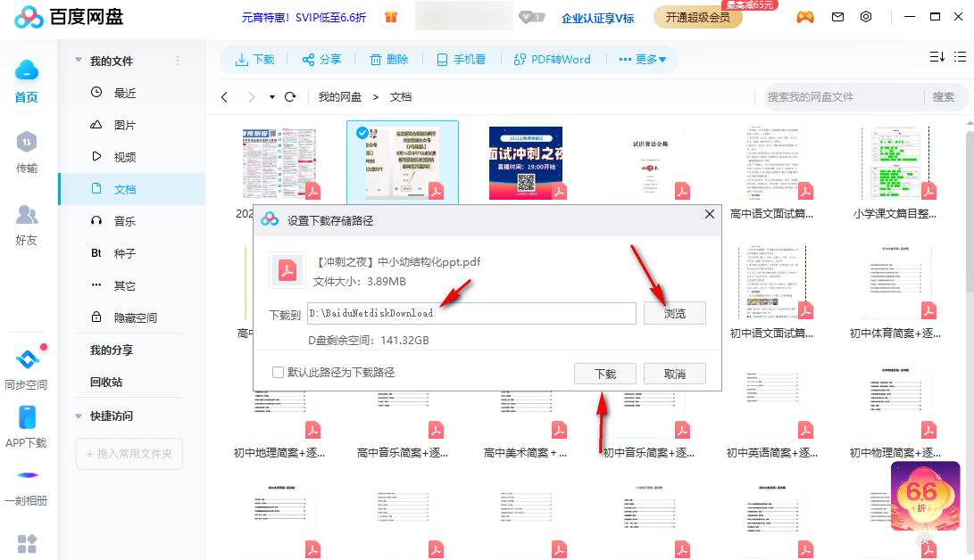Open the mail messages icon
This screenshot has width=974, height=560.
click(837, 17)
